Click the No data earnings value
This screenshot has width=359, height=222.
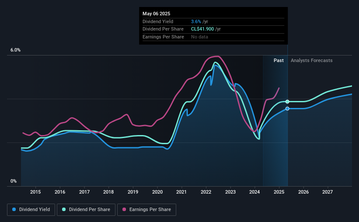coord(200,37)
